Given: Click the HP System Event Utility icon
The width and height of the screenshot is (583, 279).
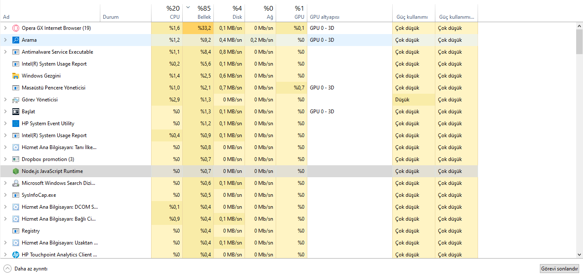Looking at the screenshot, I should pos(16,124).
